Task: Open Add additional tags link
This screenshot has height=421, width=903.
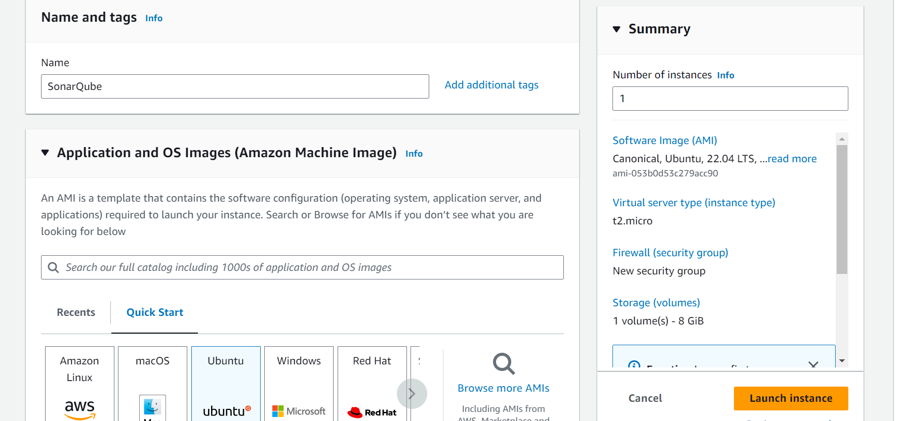Action: tap(491, 85)
